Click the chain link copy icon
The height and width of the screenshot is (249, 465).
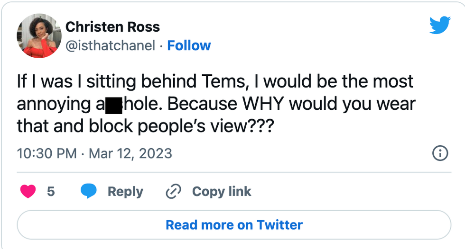coord(174,192)
